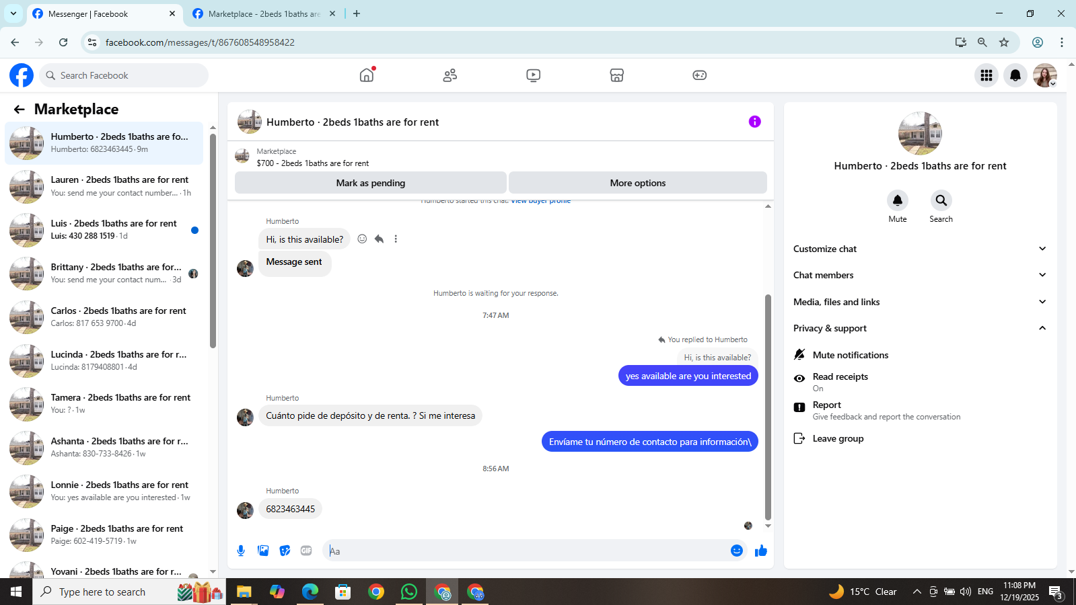
Task: Open more options for the 'Hi, is this available?' message
Action: pyautogui.click(x=396, y=239)
